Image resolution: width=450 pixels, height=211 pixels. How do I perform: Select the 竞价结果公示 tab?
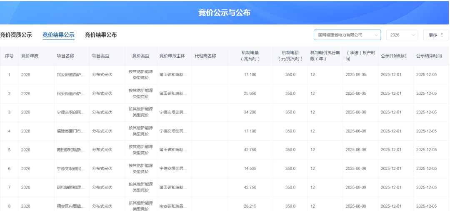58,35
